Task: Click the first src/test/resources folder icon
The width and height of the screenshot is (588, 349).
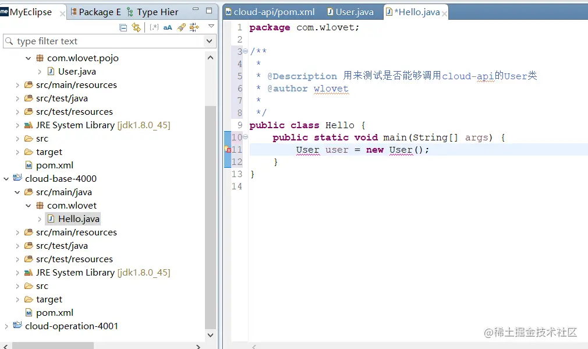Action: 29,111
